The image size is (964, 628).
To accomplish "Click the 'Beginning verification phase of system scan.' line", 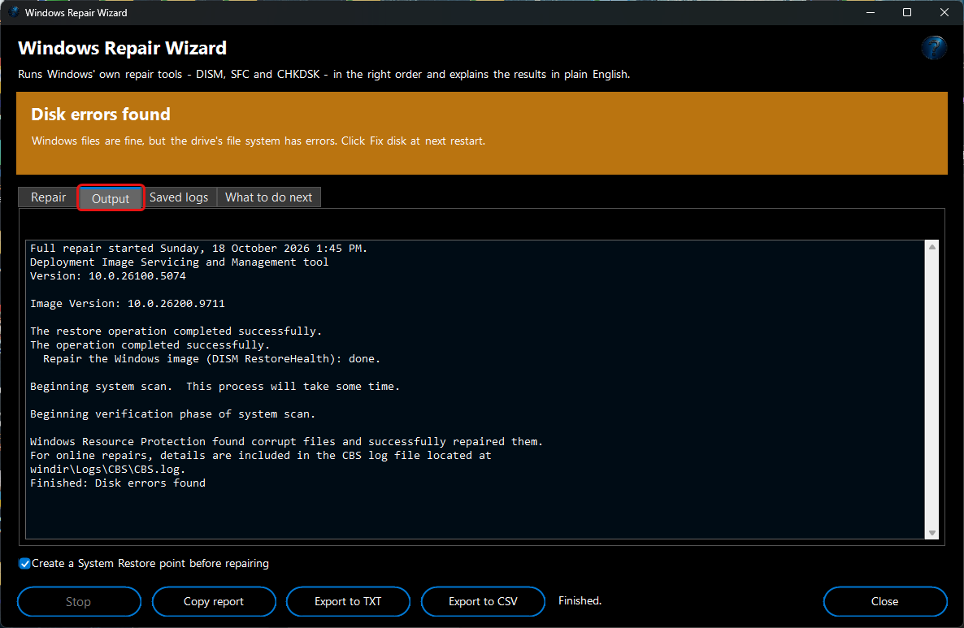I will [173, 414].
